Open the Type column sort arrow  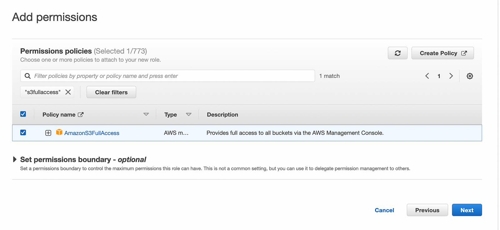[188, 114]
